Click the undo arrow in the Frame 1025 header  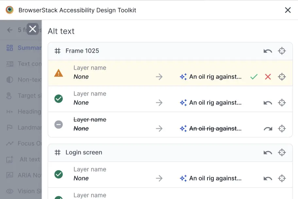click(x=268, y=51)
